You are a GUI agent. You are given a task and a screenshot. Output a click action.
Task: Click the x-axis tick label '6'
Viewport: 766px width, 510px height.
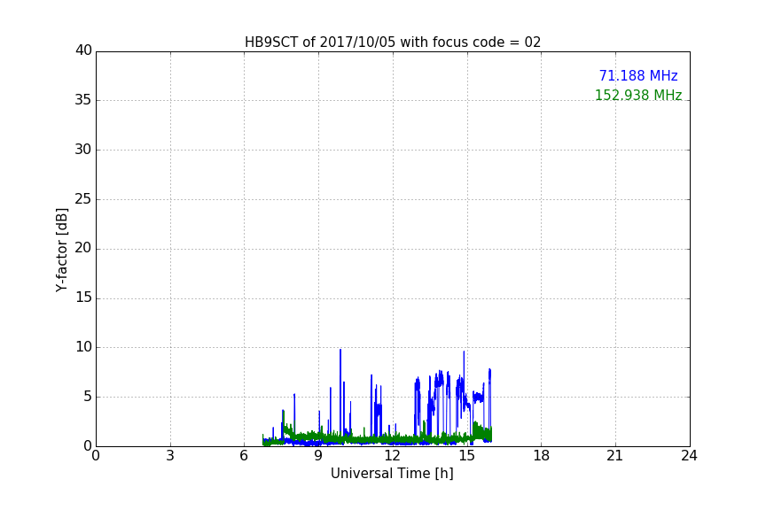pos(244,456)
